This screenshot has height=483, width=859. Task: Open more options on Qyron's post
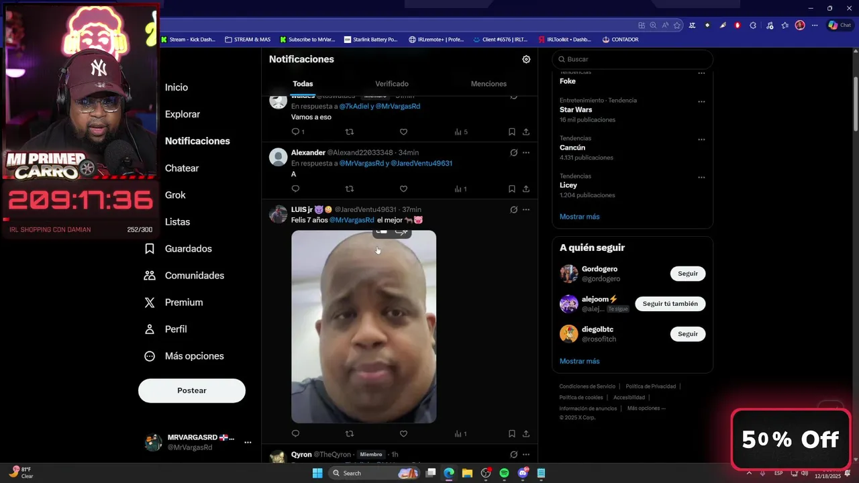[x=526, y=455]
